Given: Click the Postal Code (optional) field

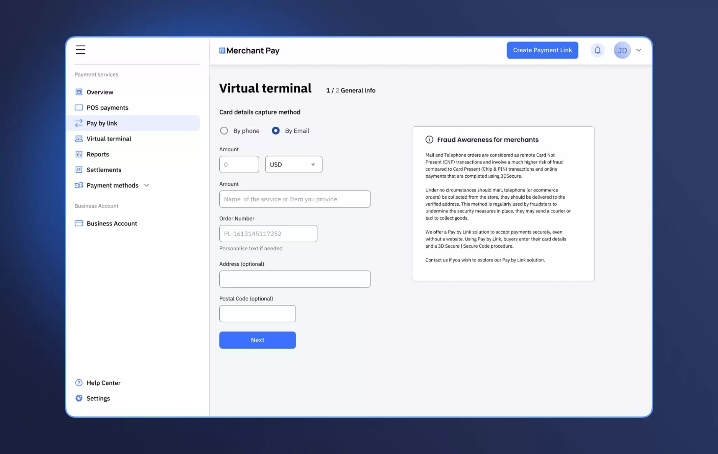Looking at the screenshot, I should (x=258, y=313).
